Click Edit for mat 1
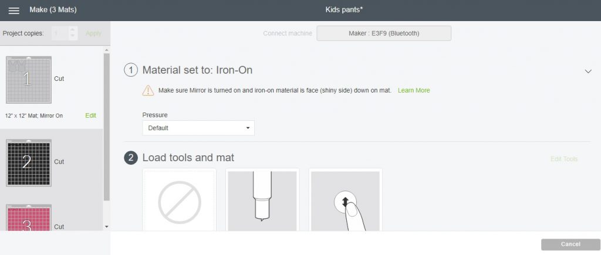 (91, 115)
